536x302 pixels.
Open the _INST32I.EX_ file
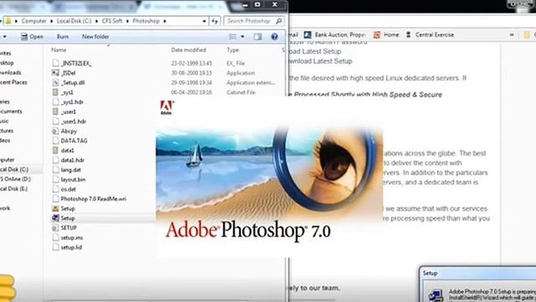76,64
